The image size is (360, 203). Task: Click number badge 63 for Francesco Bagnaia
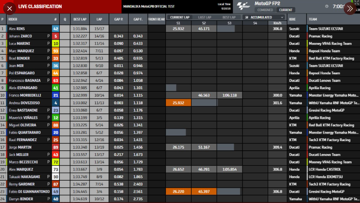[x=56, y=80]
